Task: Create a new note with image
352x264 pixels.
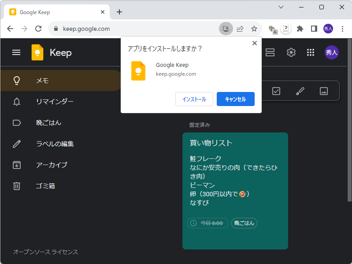Action: click(323, 91)
